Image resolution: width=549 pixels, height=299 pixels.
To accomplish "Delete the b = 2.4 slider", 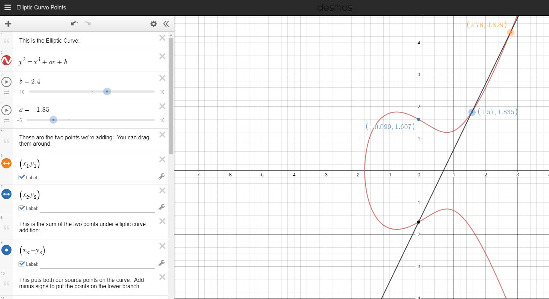I will click(x=162, y=78).
